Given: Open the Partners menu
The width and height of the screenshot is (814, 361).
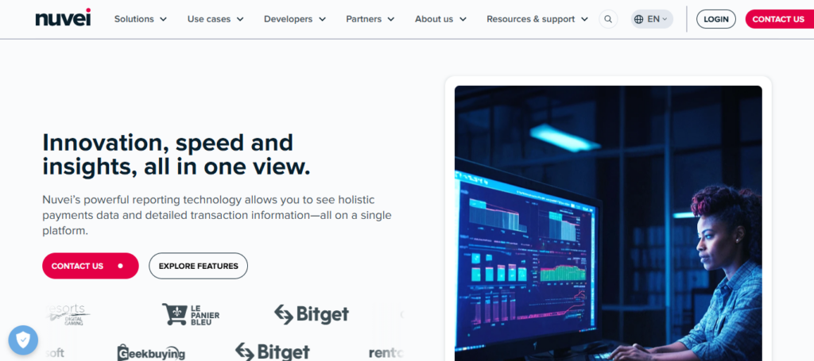Looking at the screenshot, I should pos(370,19).
